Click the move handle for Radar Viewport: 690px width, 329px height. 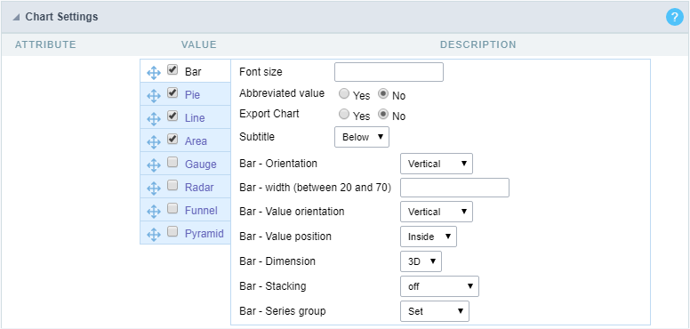153,189
